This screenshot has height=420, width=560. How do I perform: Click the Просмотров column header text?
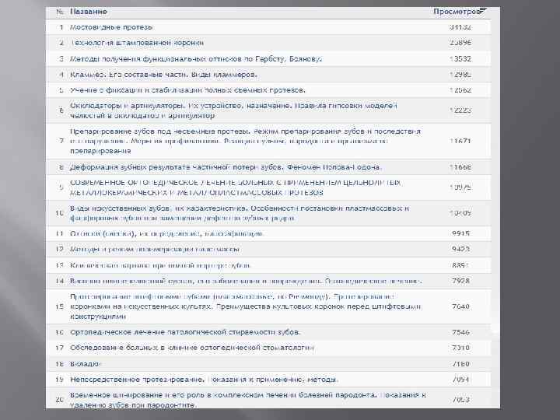click(x=456, y=12)
